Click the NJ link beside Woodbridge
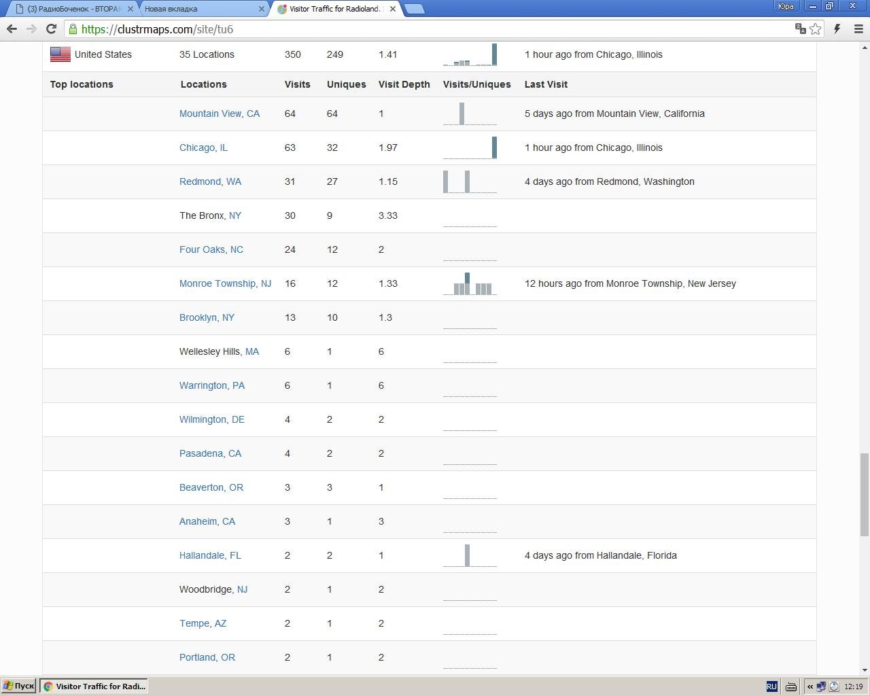 [242, 589]
